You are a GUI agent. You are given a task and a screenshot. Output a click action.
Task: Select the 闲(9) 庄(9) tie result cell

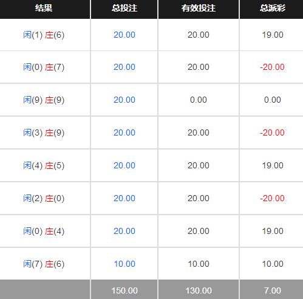click(45, 100)
